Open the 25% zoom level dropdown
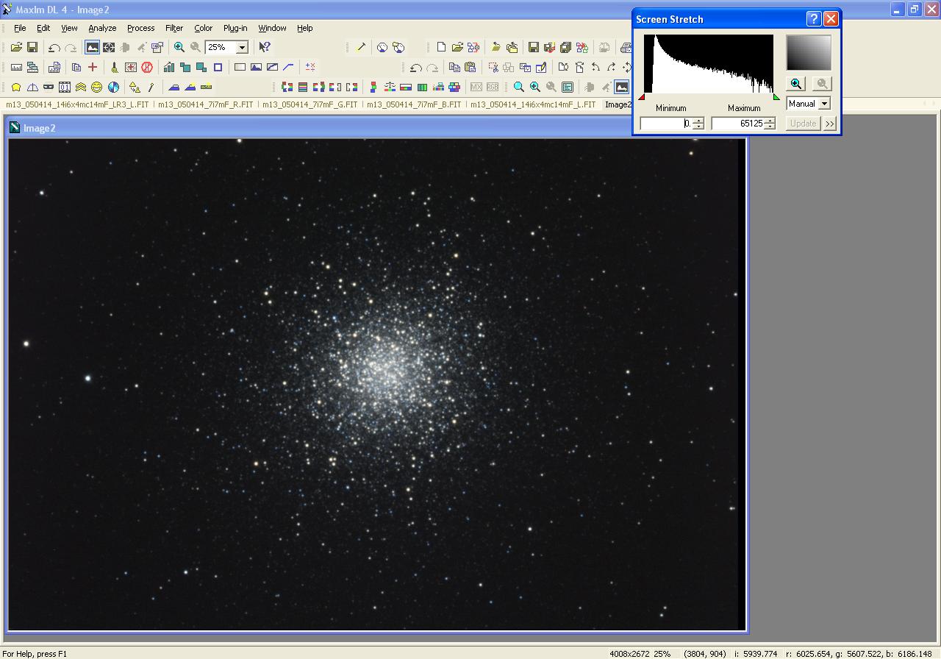941x659 pixels. click(x=242, y=47)
